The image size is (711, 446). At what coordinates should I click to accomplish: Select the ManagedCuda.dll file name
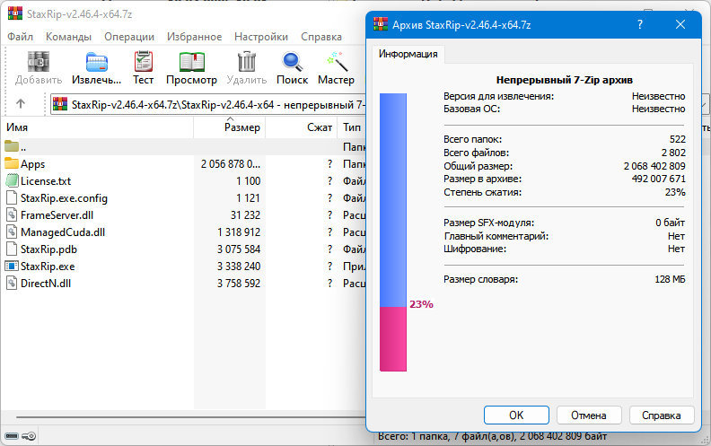coord(63,232)
